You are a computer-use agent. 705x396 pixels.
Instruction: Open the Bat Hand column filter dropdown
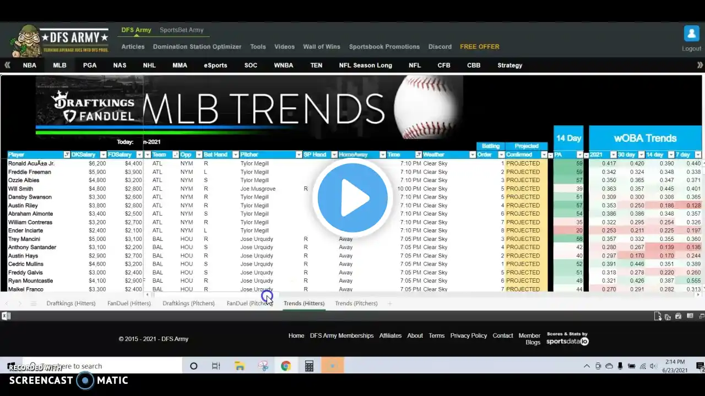pyautogui.click(x=235, y=155)
